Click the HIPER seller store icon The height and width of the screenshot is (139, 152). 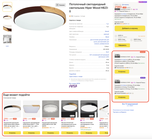(x=115, y=24)
